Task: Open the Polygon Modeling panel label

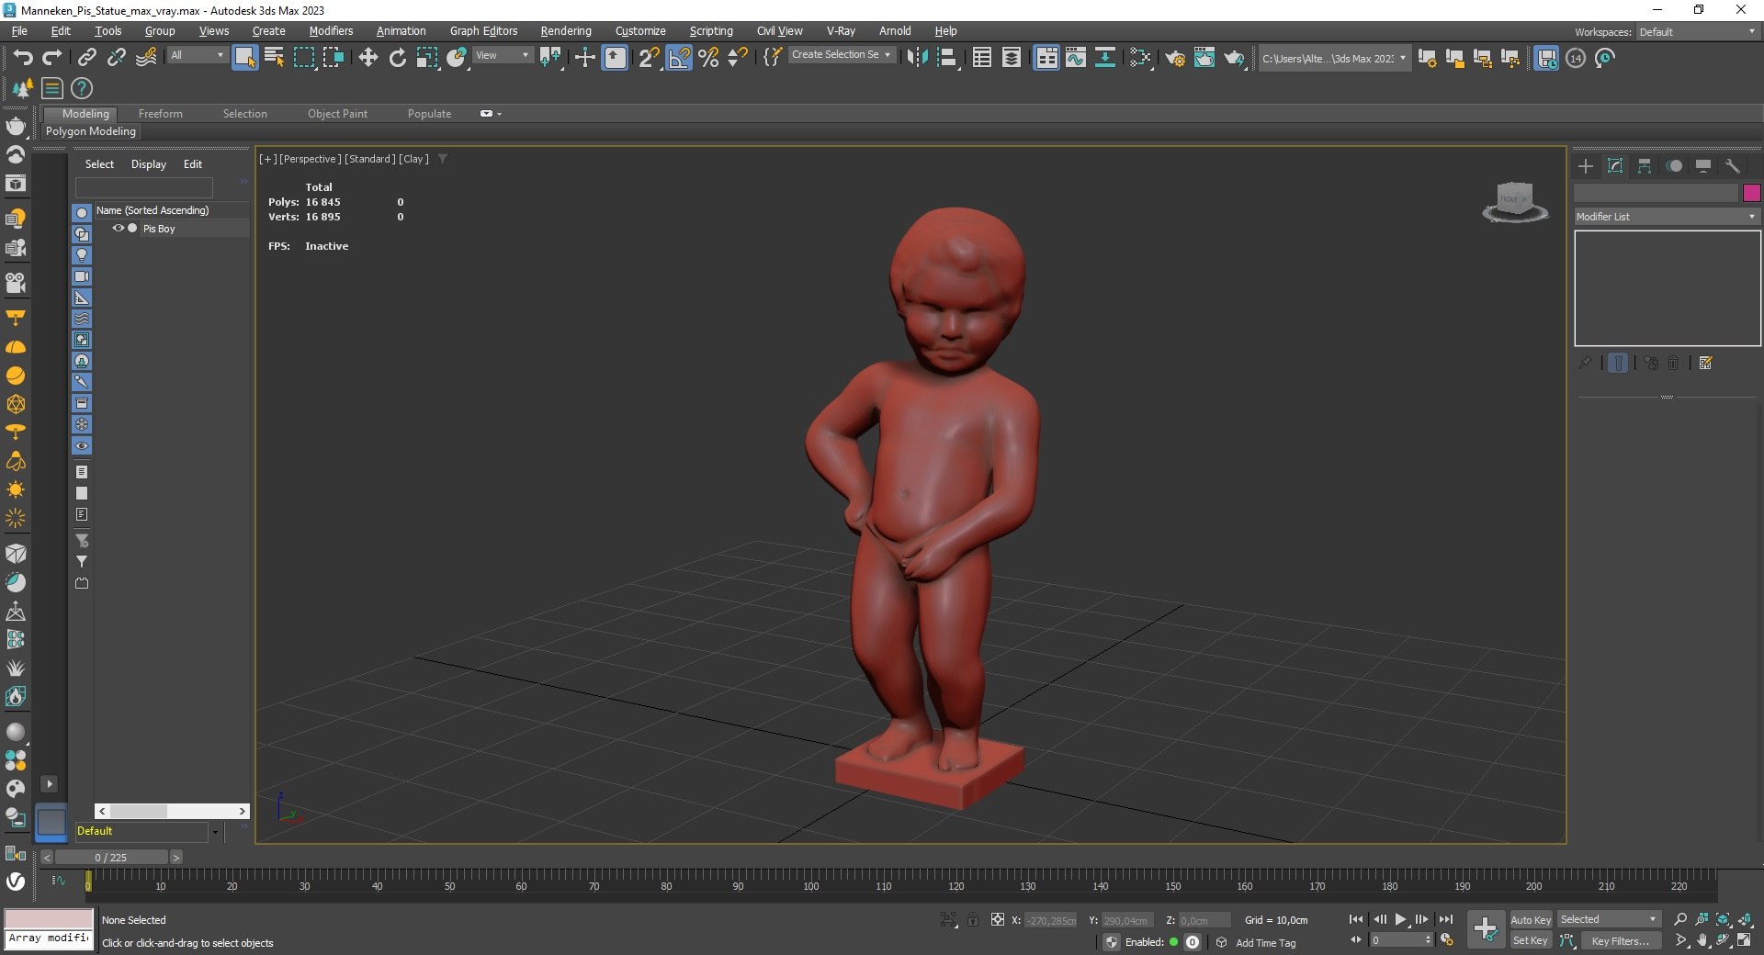Action: [x=91, y=131]
